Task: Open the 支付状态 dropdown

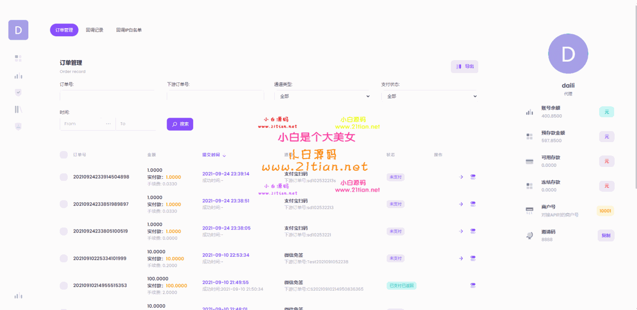Action: (x=429, y=96)
